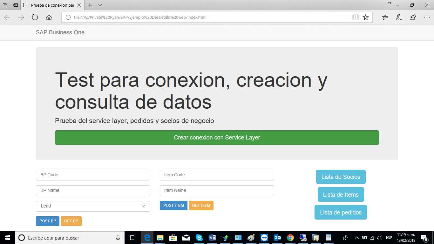Click the Cortana search box
Viewport: 434px width, 244px height.
70,238
